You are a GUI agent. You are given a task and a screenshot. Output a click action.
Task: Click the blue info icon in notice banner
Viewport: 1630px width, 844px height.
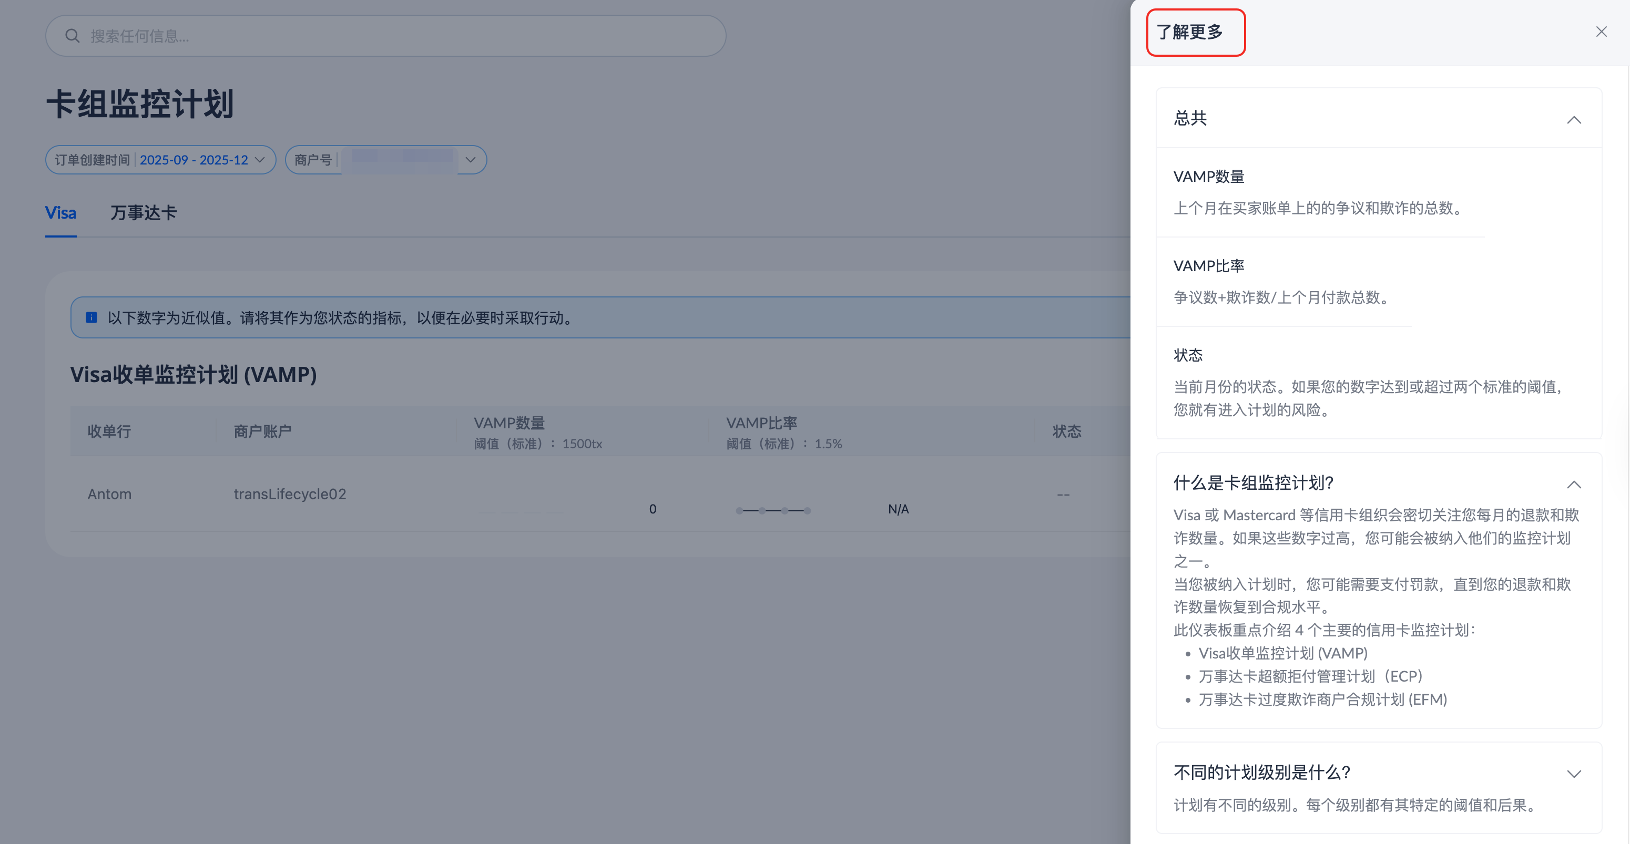91,317
